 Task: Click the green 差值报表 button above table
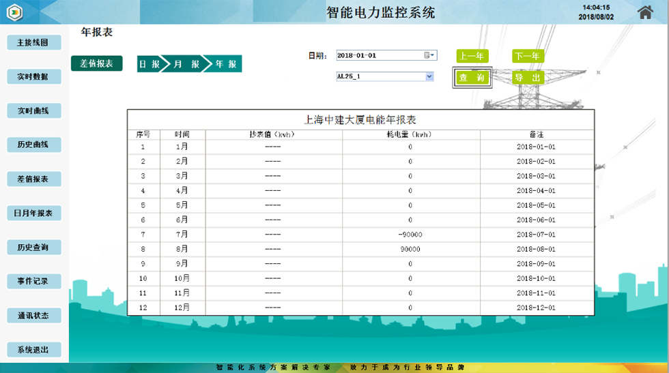(96, 63)
